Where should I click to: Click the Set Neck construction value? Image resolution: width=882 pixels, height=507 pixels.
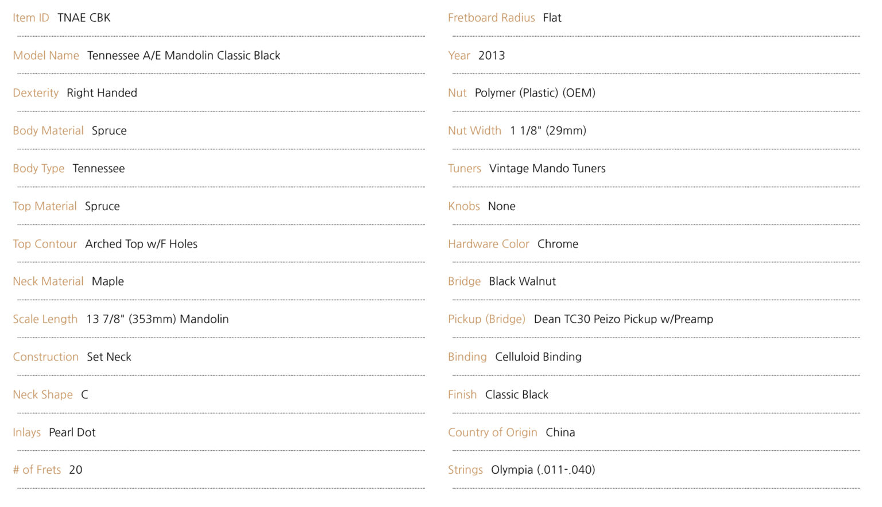tap(109, 357)
